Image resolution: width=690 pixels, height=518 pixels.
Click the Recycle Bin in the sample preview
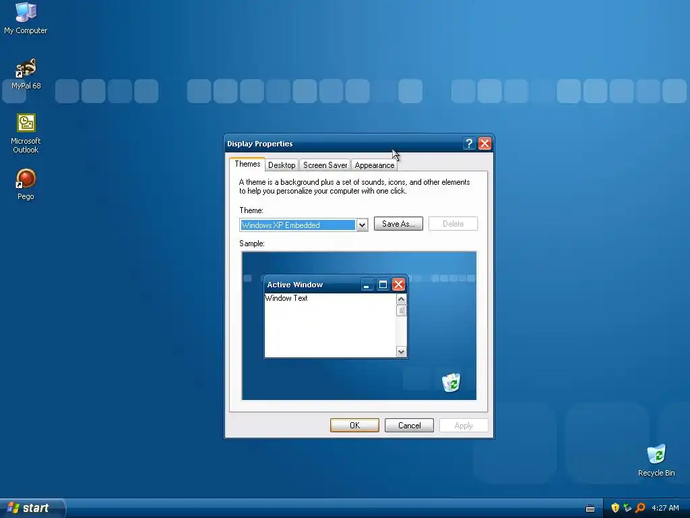click(451, 382)
